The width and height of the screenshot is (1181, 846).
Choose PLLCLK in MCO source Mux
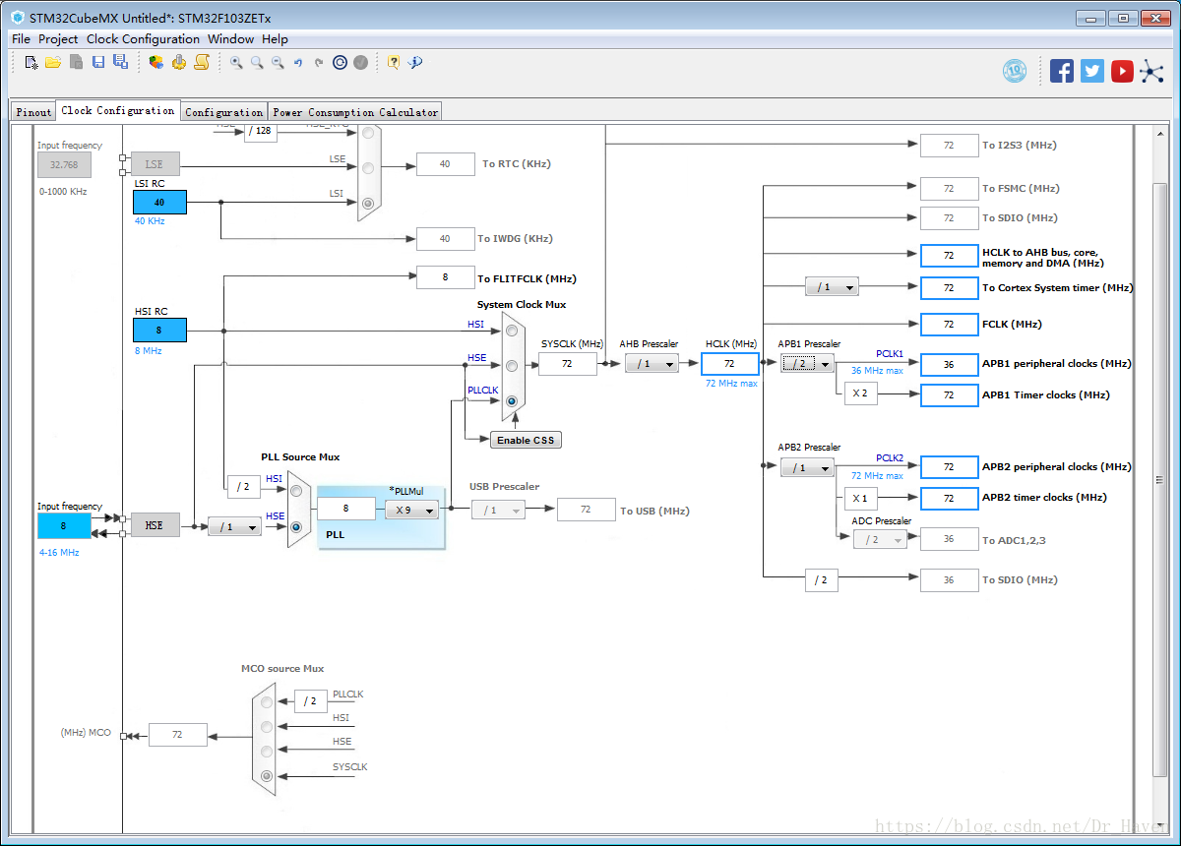[267, 702]
